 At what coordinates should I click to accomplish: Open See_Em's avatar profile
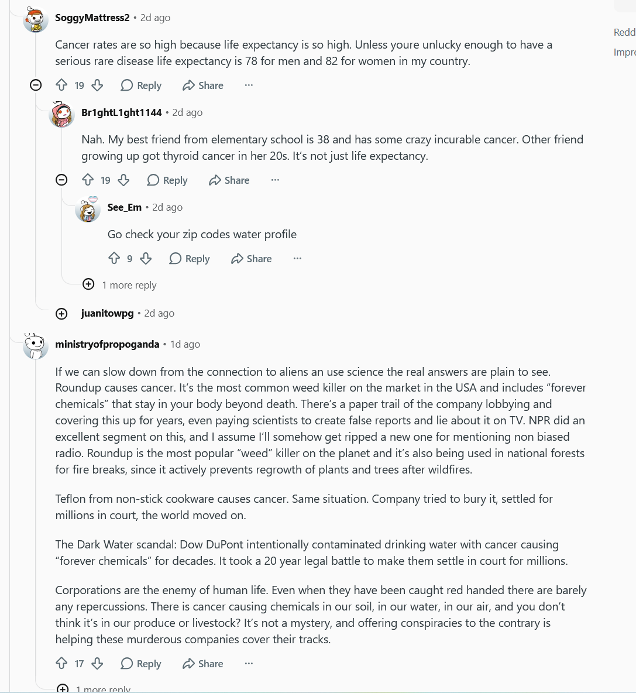pyautogui.click(x=87, y=209)
